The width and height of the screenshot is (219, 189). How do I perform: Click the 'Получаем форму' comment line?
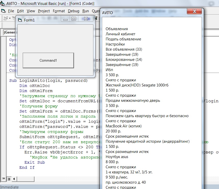(39, 106)
